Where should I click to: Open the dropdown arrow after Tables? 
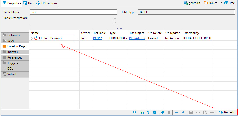pyautogui.click(x=221, y=3)
